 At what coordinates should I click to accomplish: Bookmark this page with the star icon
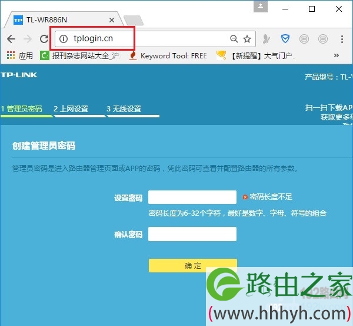pos(247,39)
